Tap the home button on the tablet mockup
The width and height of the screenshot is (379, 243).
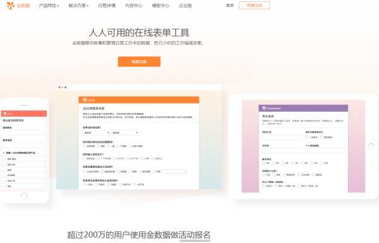click(371, 146)
